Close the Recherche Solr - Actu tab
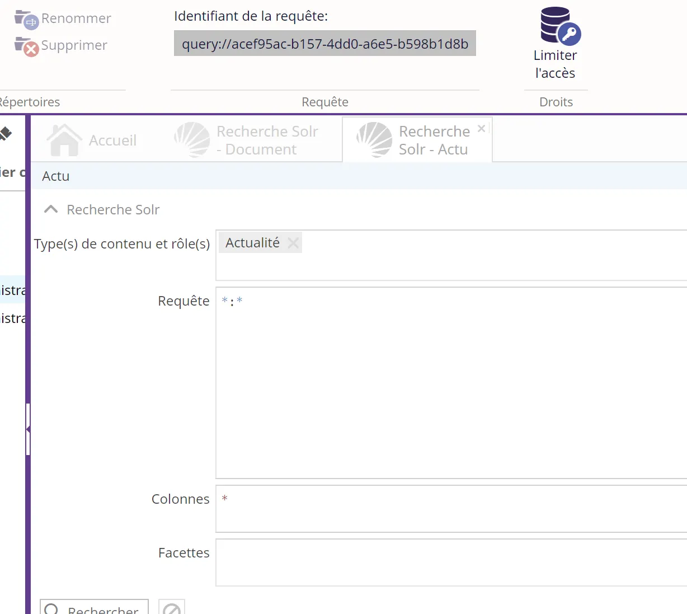 [x=481, y=129]
